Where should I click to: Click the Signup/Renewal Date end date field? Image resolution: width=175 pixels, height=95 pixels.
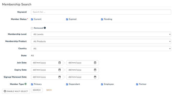pos(83,77)
